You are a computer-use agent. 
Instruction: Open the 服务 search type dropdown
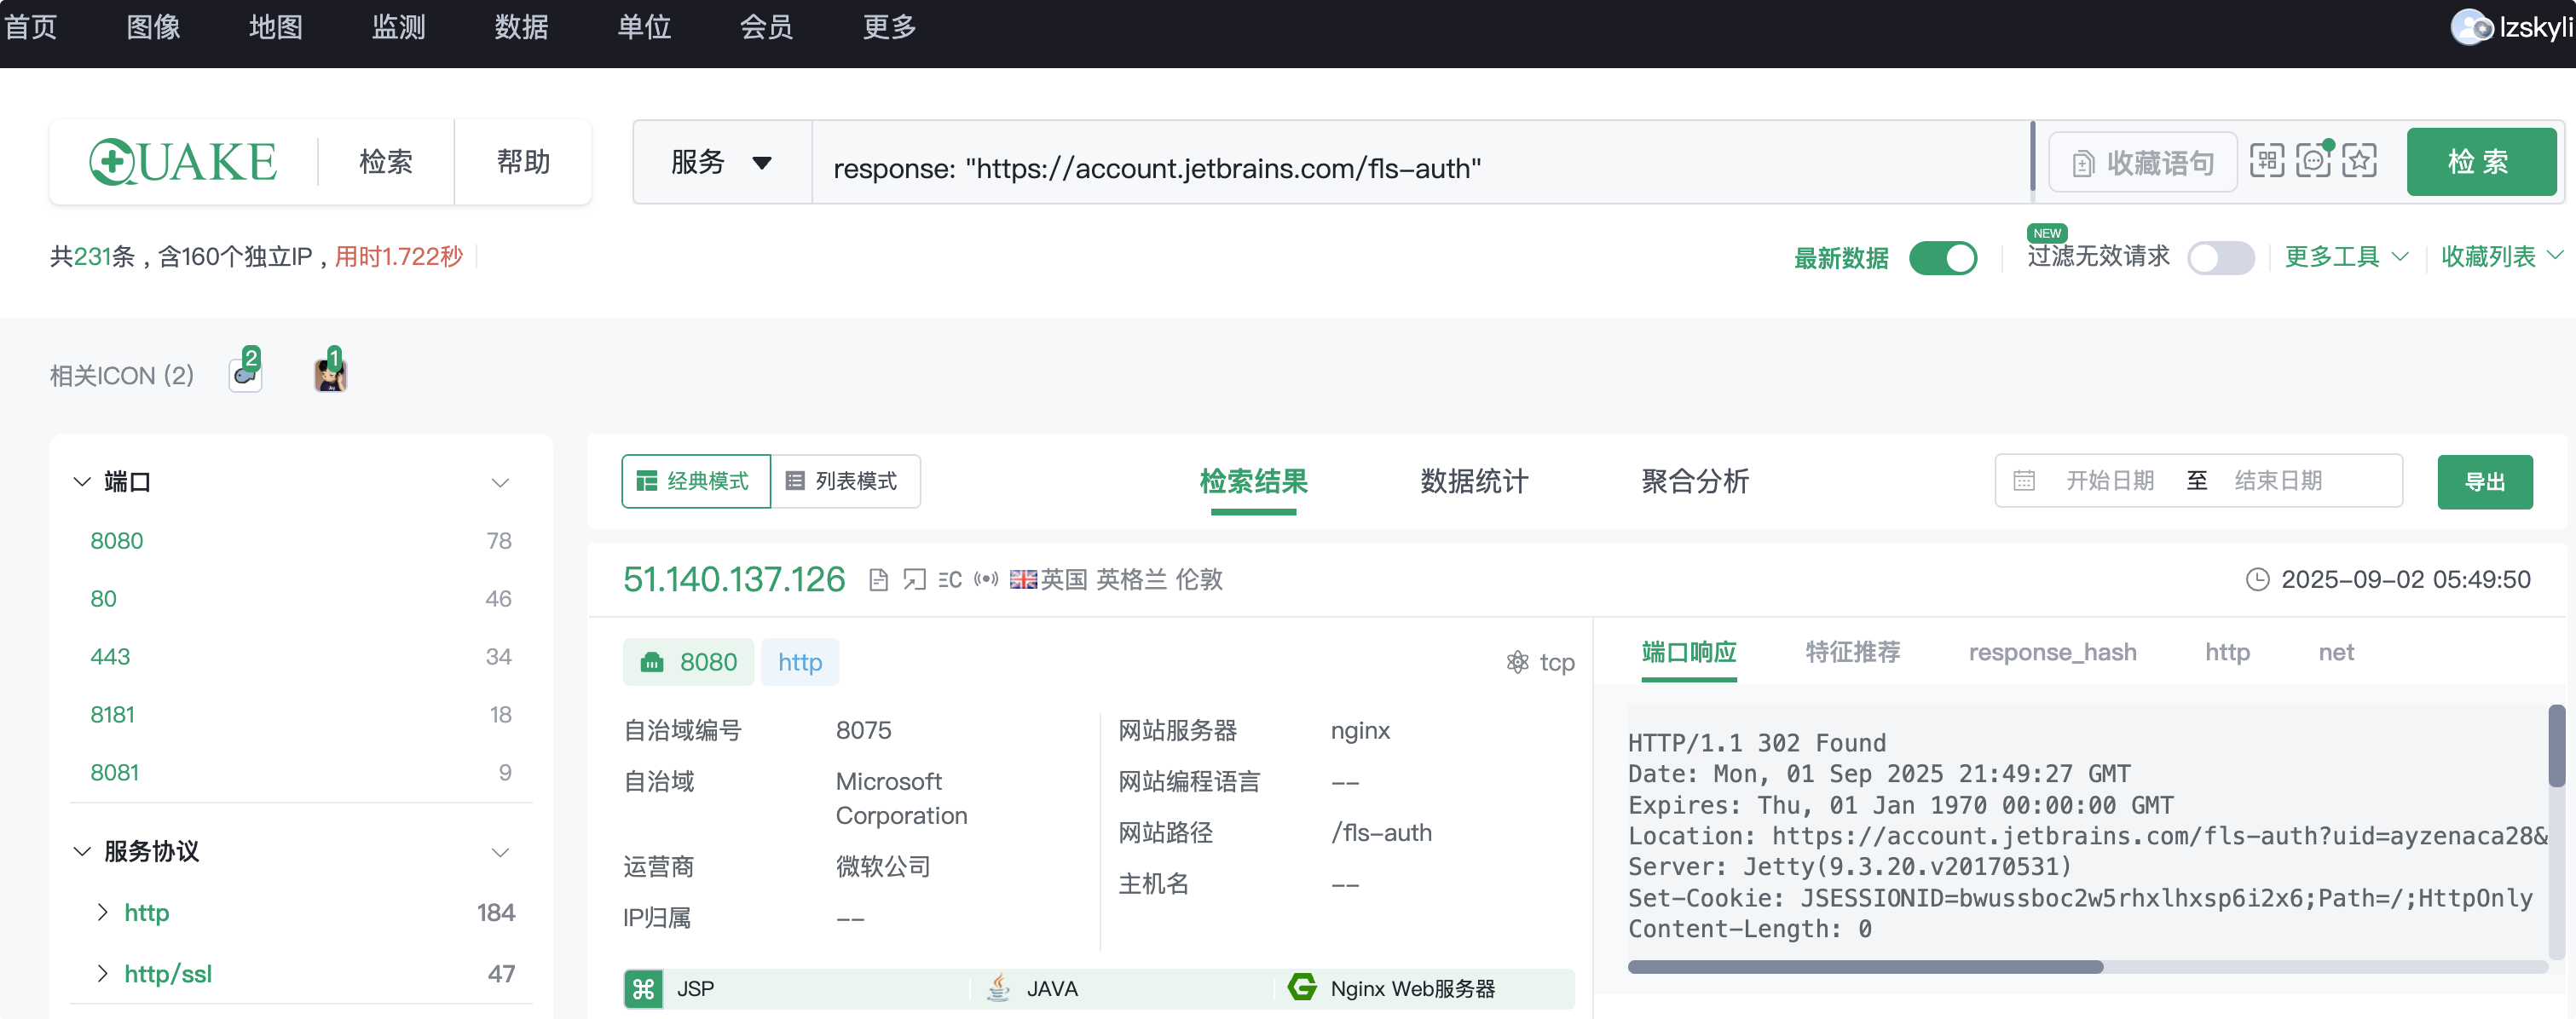click(x=721, y=162)
